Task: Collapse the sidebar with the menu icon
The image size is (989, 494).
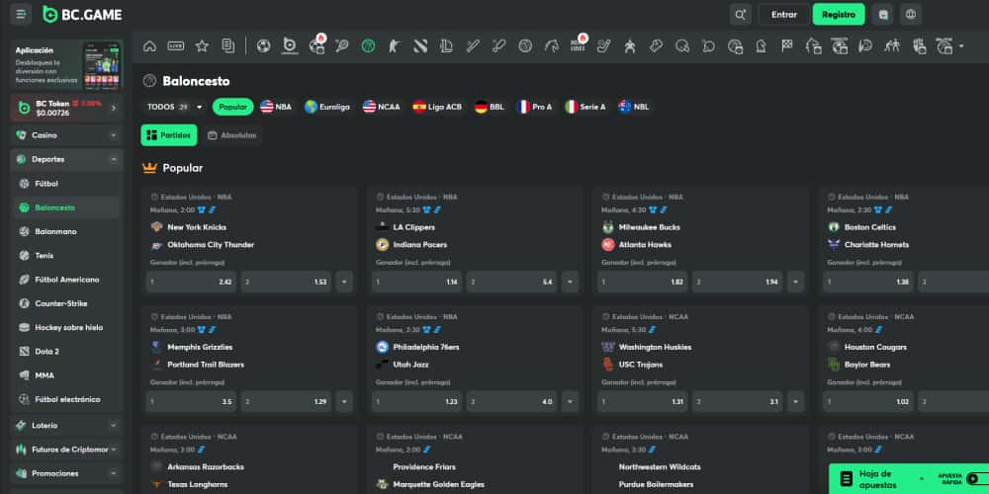Action: click(x=22, y=14)
